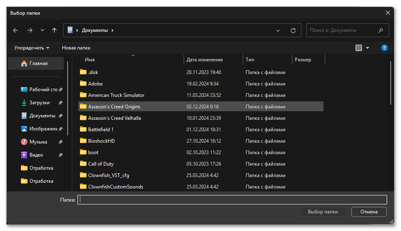The image size is (401, 231).
Task: Change the view layout icon
Action: tap(358, 48)
